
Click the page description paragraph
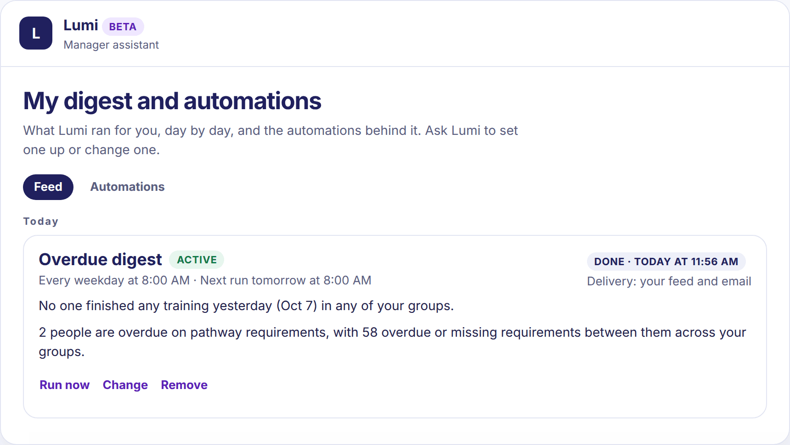pos(271,140)
